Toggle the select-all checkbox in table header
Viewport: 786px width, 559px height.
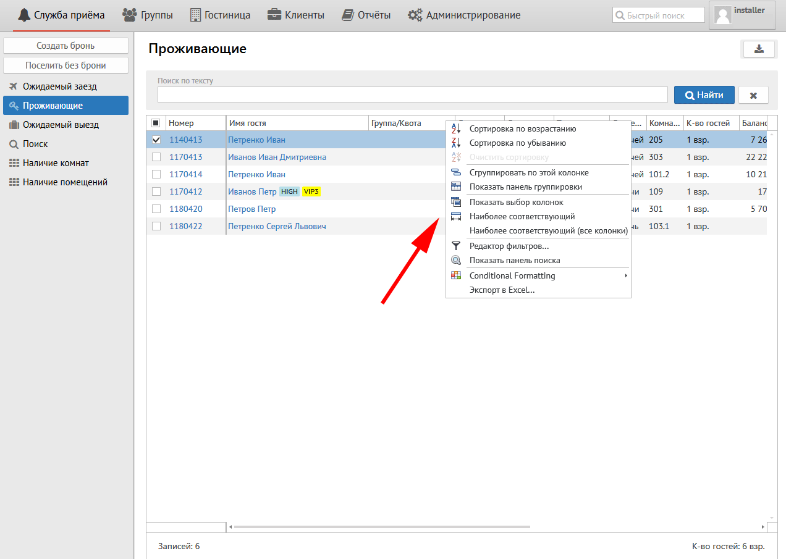click(156, 123)
